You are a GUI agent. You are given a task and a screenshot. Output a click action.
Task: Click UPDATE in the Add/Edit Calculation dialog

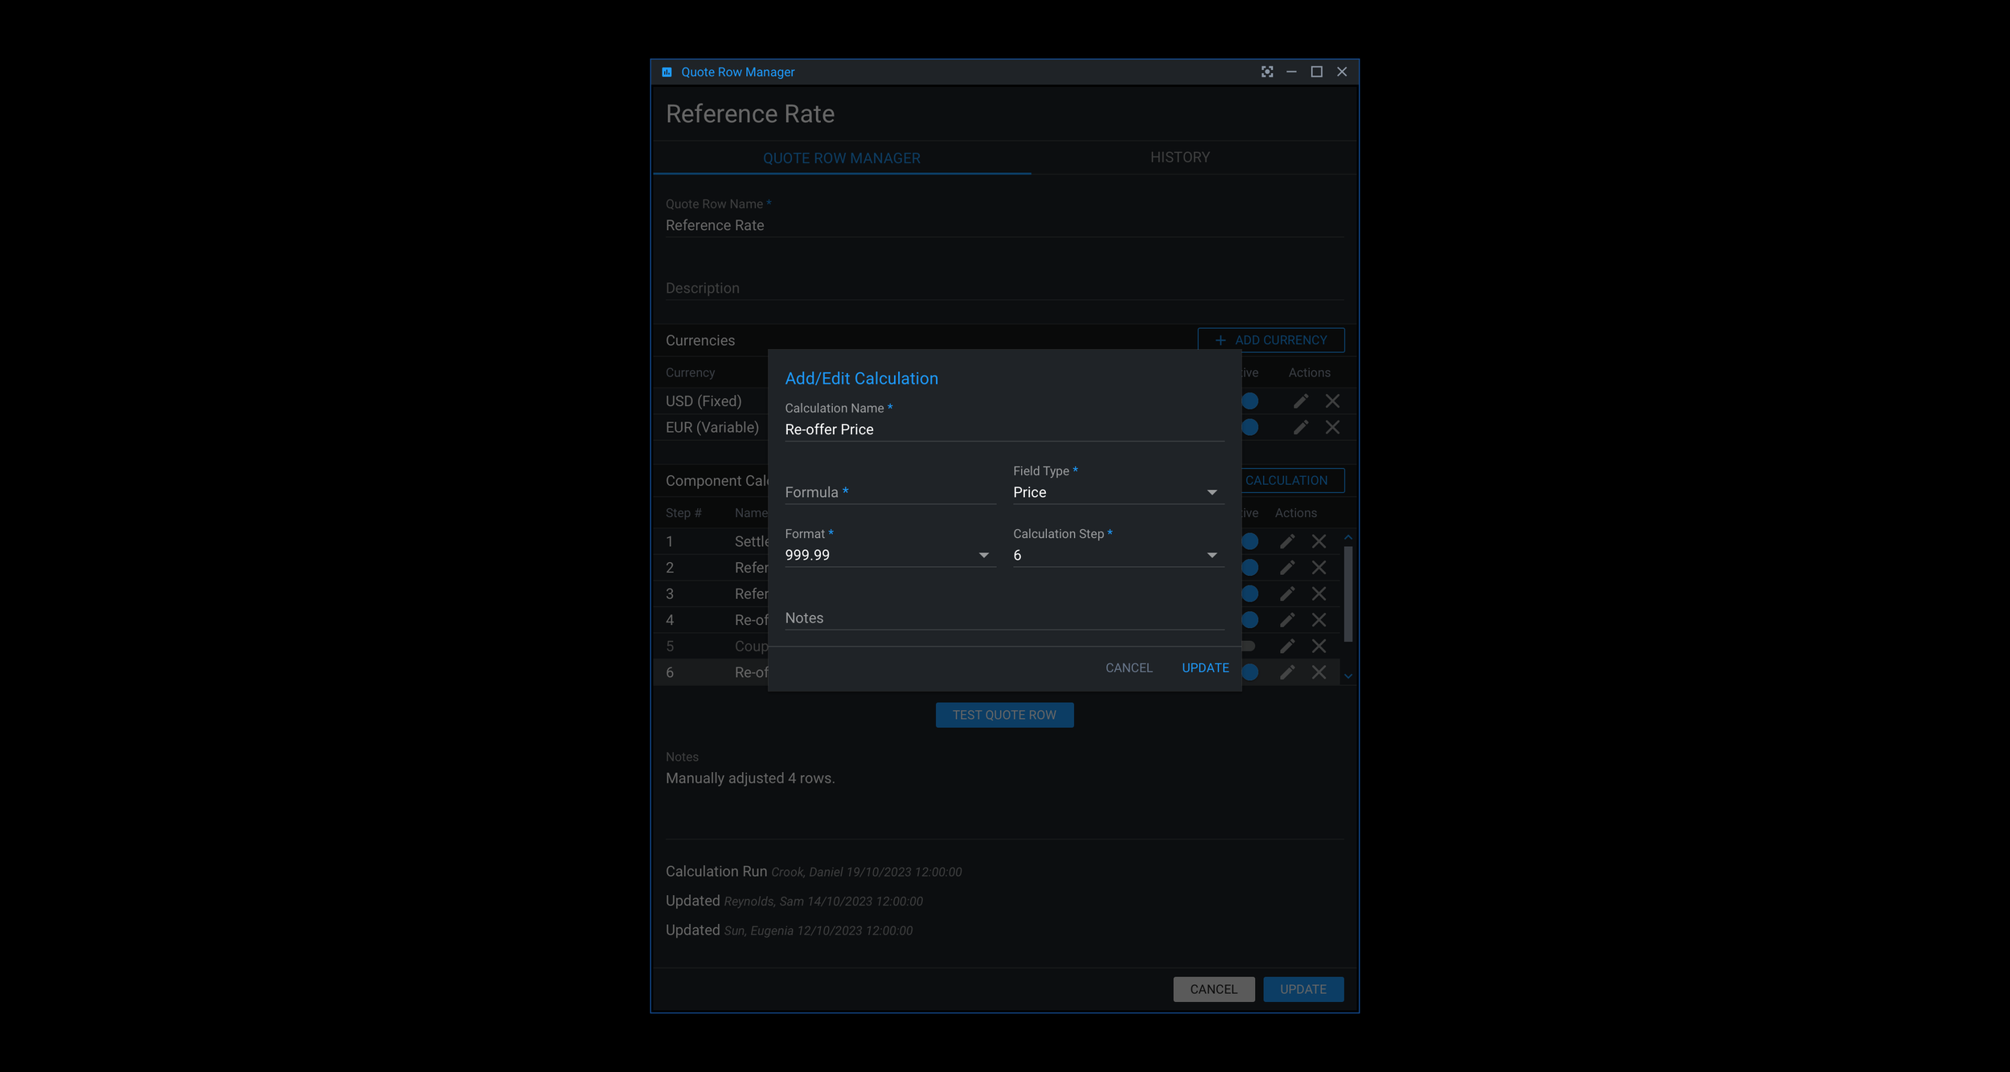point(1204,667)
